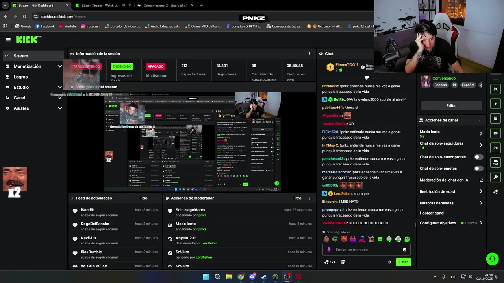Expand the Monetización sidebar section
Screen dimensions: 504x283
60,66
